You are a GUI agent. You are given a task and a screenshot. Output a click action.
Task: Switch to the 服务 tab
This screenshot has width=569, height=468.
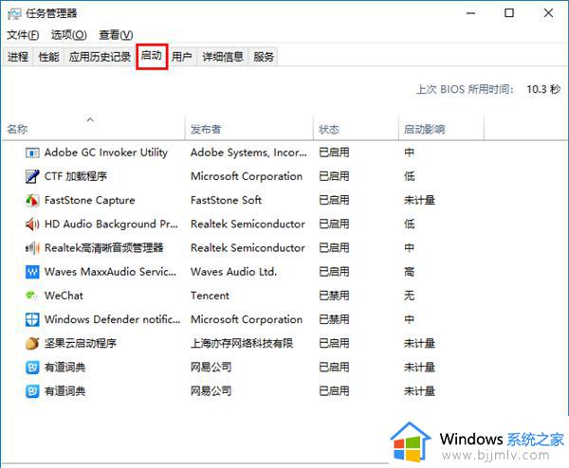264,57
